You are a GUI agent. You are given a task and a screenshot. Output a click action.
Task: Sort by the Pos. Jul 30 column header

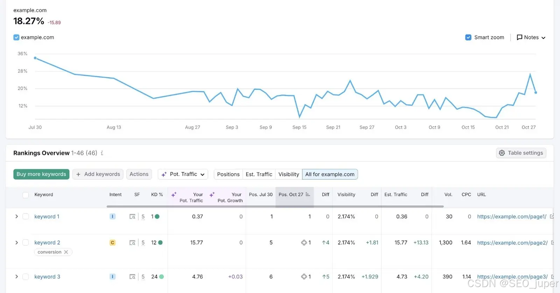click(261, 195)
